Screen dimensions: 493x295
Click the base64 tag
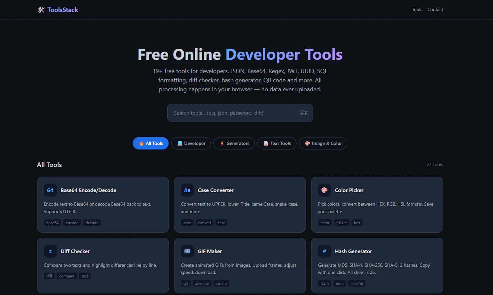52,223
